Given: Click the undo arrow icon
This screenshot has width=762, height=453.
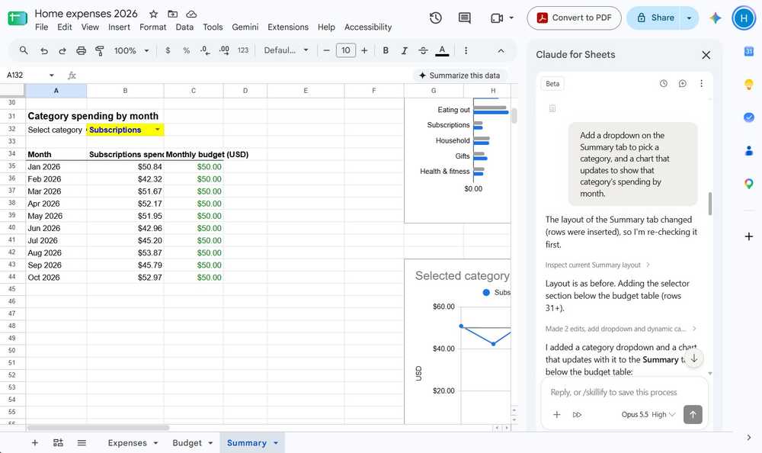Looking at the screenshot, I should pyautogui.click(x=43, y=50).
